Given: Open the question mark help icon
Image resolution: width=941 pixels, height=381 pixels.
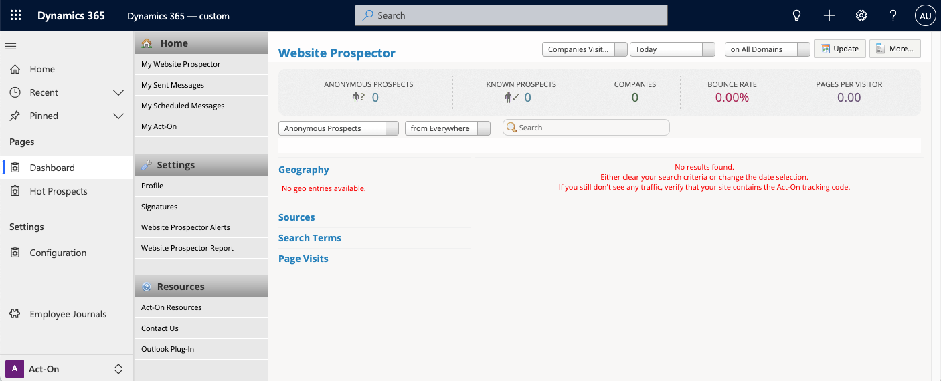Looking at the screenshot, I should click(893, 15).
